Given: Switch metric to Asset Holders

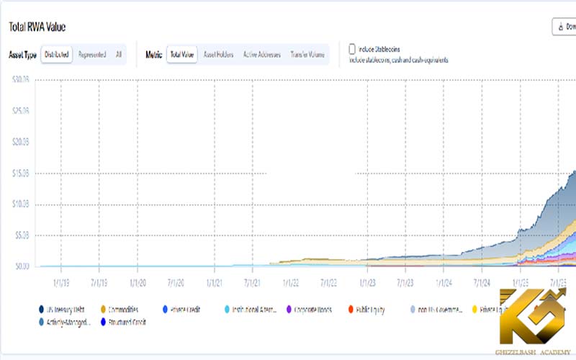Looking at the screenshot, I should [x=219, y=54].
